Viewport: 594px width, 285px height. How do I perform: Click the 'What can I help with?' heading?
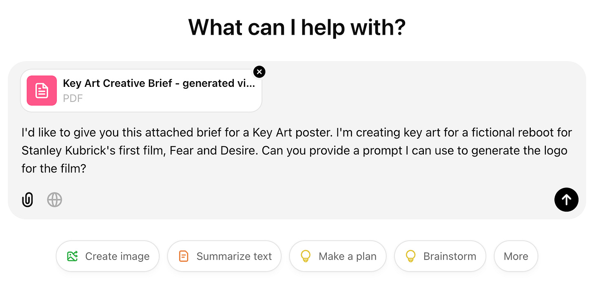click(x=297, y=28)
